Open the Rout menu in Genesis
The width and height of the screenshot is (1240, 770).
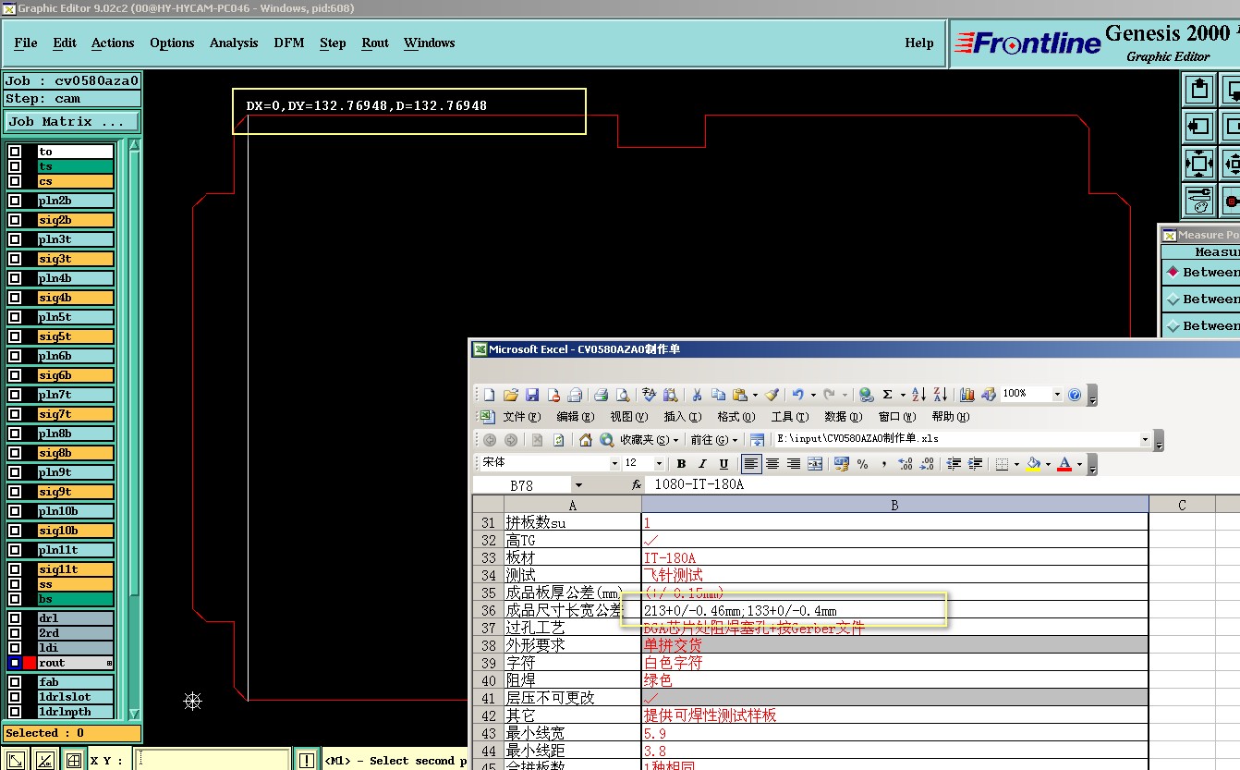point(375,43)
